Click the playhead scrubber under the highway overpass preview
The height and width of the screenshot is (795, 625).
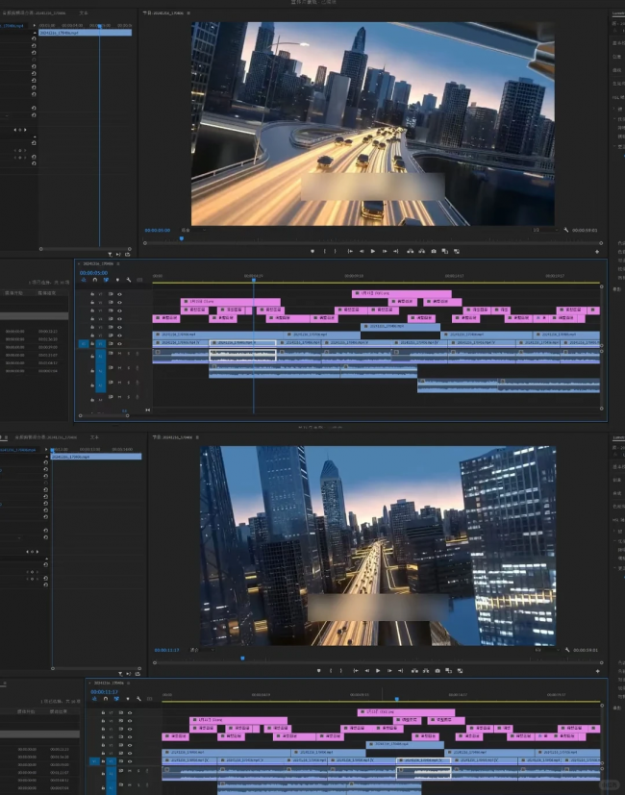(181, 239)
